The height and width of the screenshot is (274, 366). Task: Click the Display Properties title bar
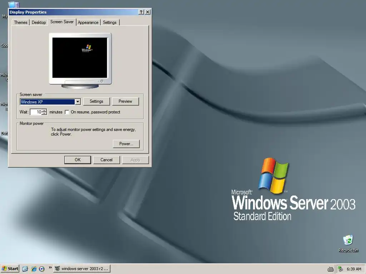74,12
